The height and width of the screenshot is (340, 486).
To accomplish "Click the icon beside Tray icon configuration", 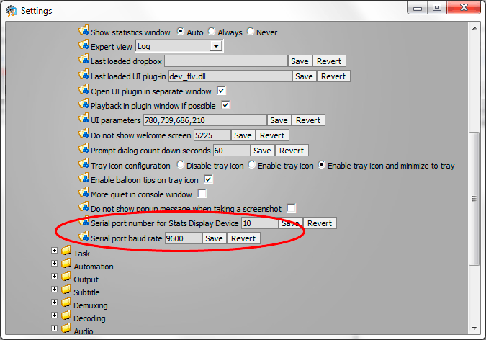I will tap(83, 165).
